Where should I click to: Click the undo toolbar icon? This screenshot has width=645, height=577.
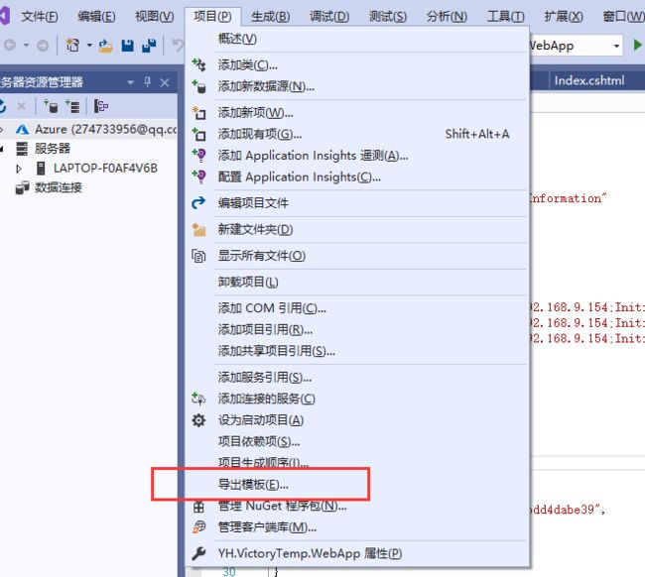178,45
